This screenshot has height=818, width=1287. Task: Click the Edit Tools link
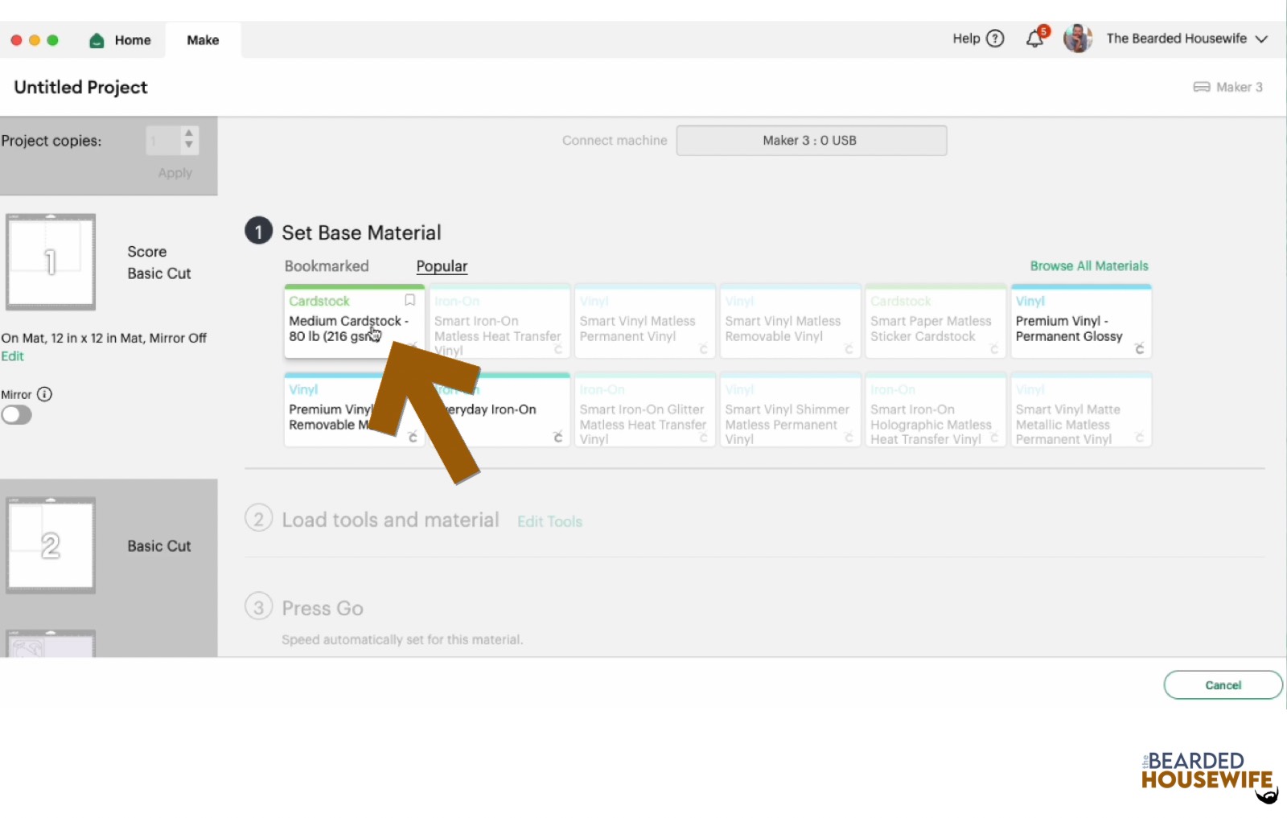[549, 521]
